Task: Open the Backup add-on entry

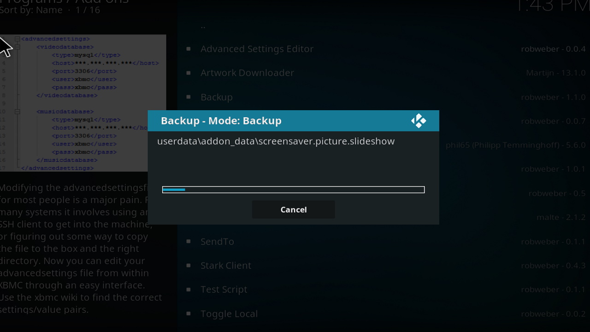Action: (216, 97)
